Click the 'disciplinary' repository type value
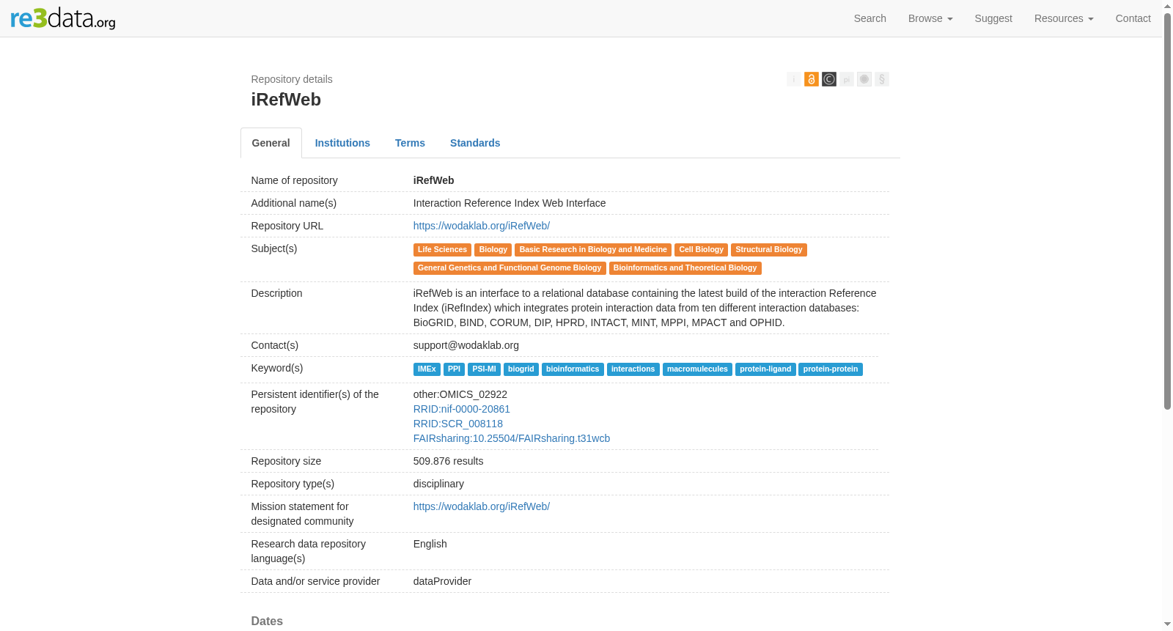Screen dimensions: 1173x631 click(x=438, y=484)
